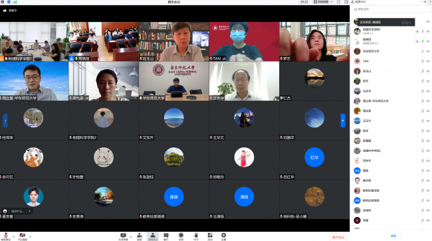This screenshot has height=241, width=432.
Task: Expand camera video options arrow
Action: (x=30, y=236)
